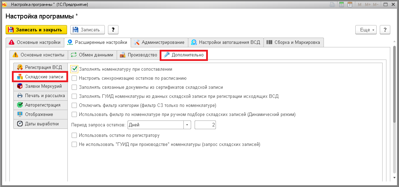Open Настройки автогашения ВСД tab
Viewport: 399px width, 187px height.
click(226, 42)
